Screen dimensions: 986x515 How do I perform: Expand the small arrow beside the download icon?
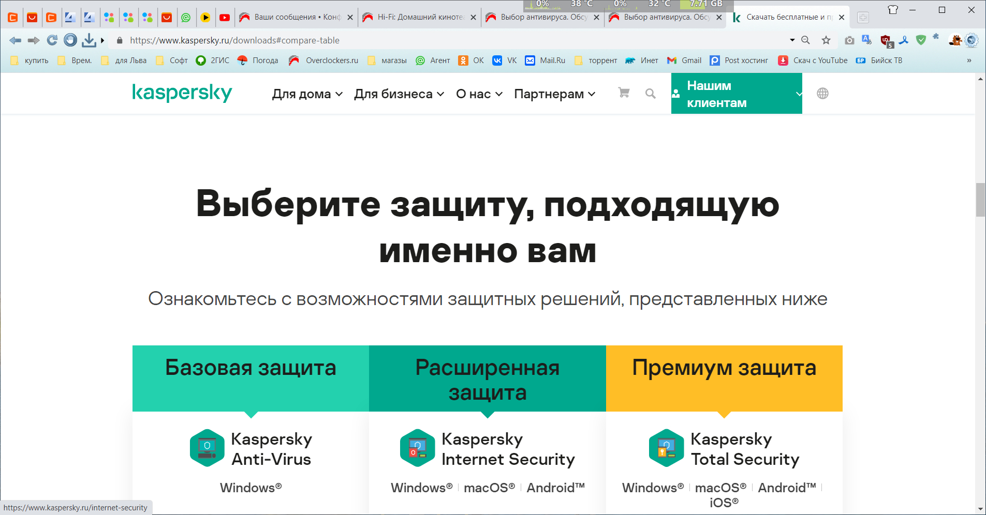tap(102, 40)
